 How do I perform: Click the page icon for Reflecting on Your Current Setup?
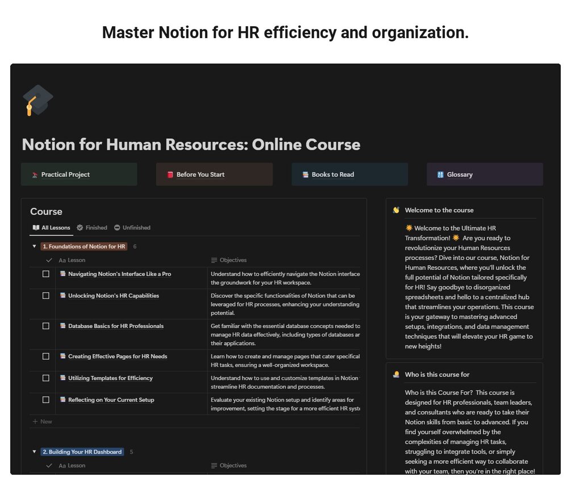click(x=63, y=400)
